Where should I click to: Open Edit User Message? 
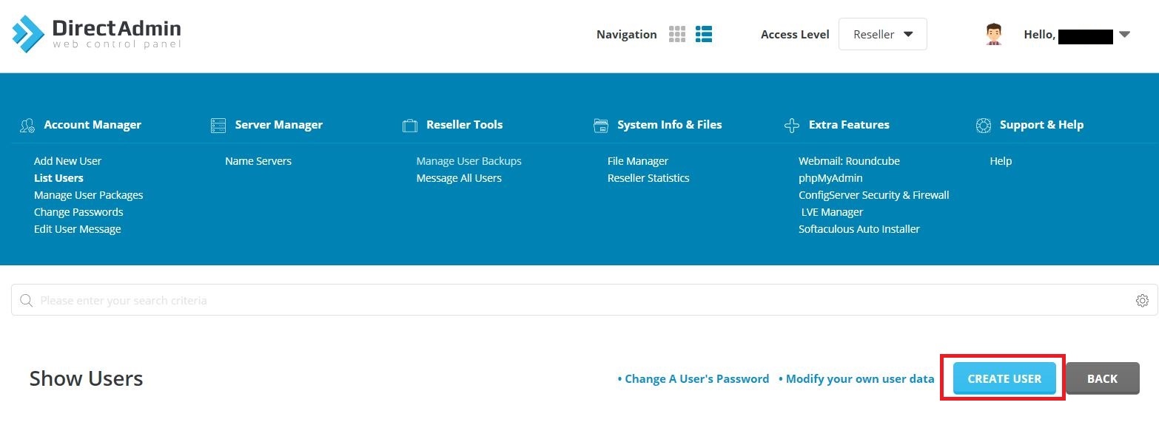78,229
